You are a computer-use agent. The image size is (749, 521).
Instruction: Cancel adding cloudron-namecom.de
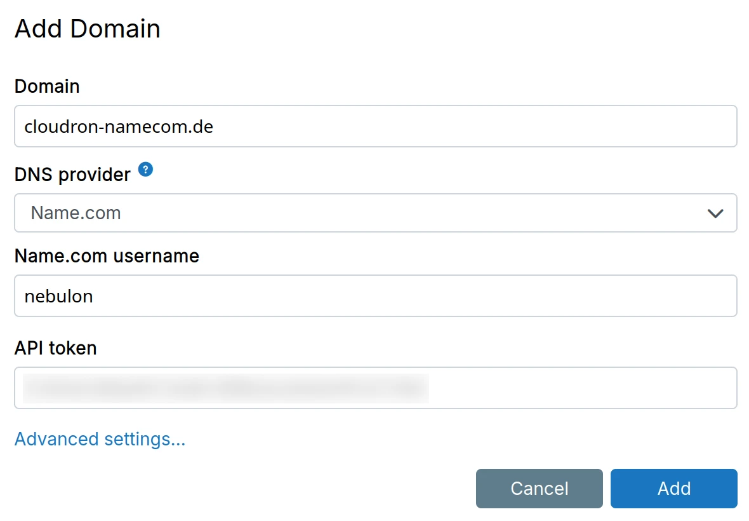539,488
